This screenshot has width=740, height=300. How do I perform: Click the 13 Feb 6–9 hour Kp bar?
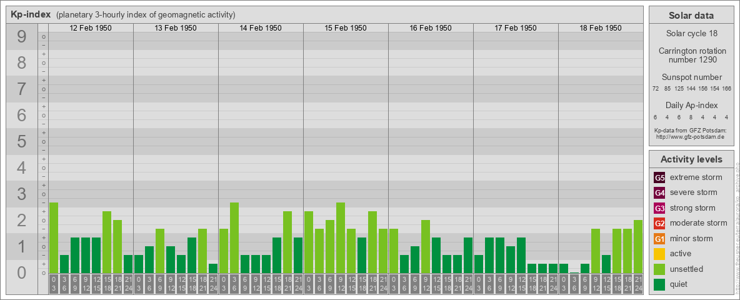point(160,251)
